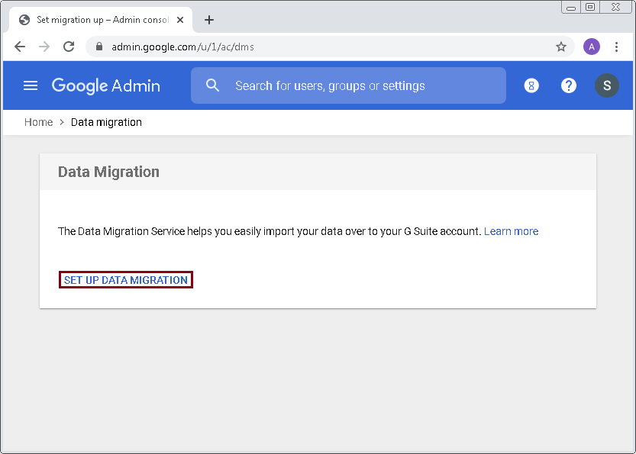Click the padlock site info icon

99,47
